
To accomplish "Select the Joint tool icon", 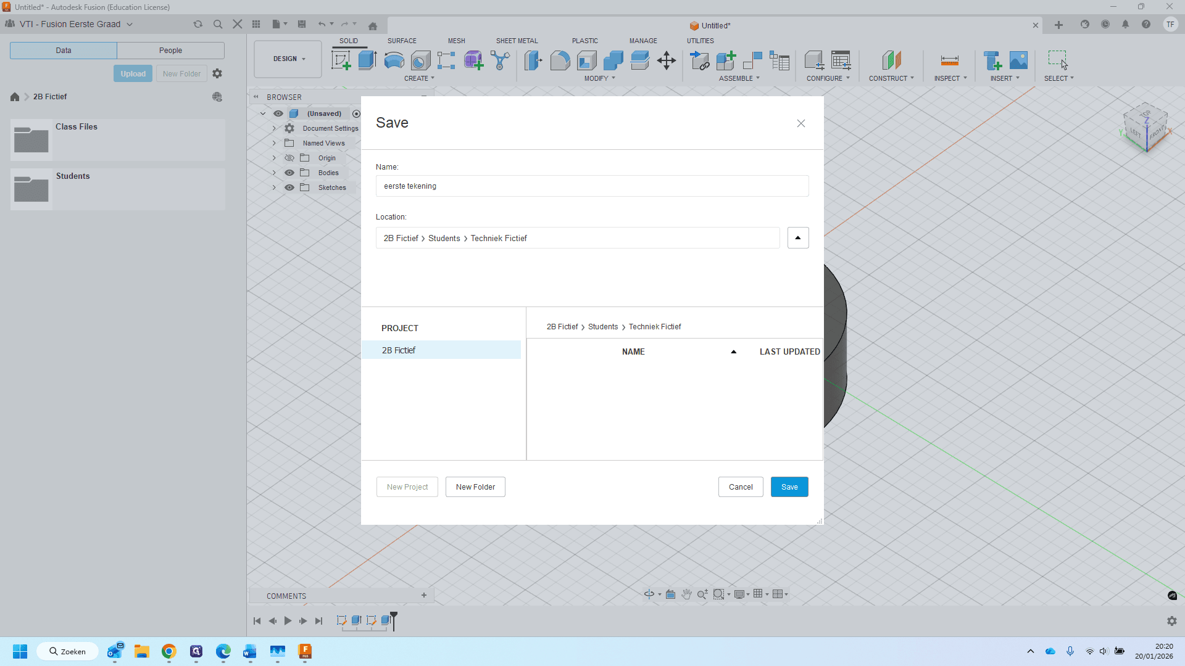I will click(x=753, y=60).
